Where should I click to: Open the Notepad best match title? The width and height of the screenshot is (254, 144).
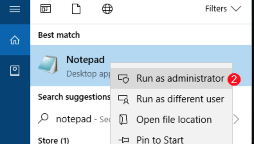tap(85, 60)
